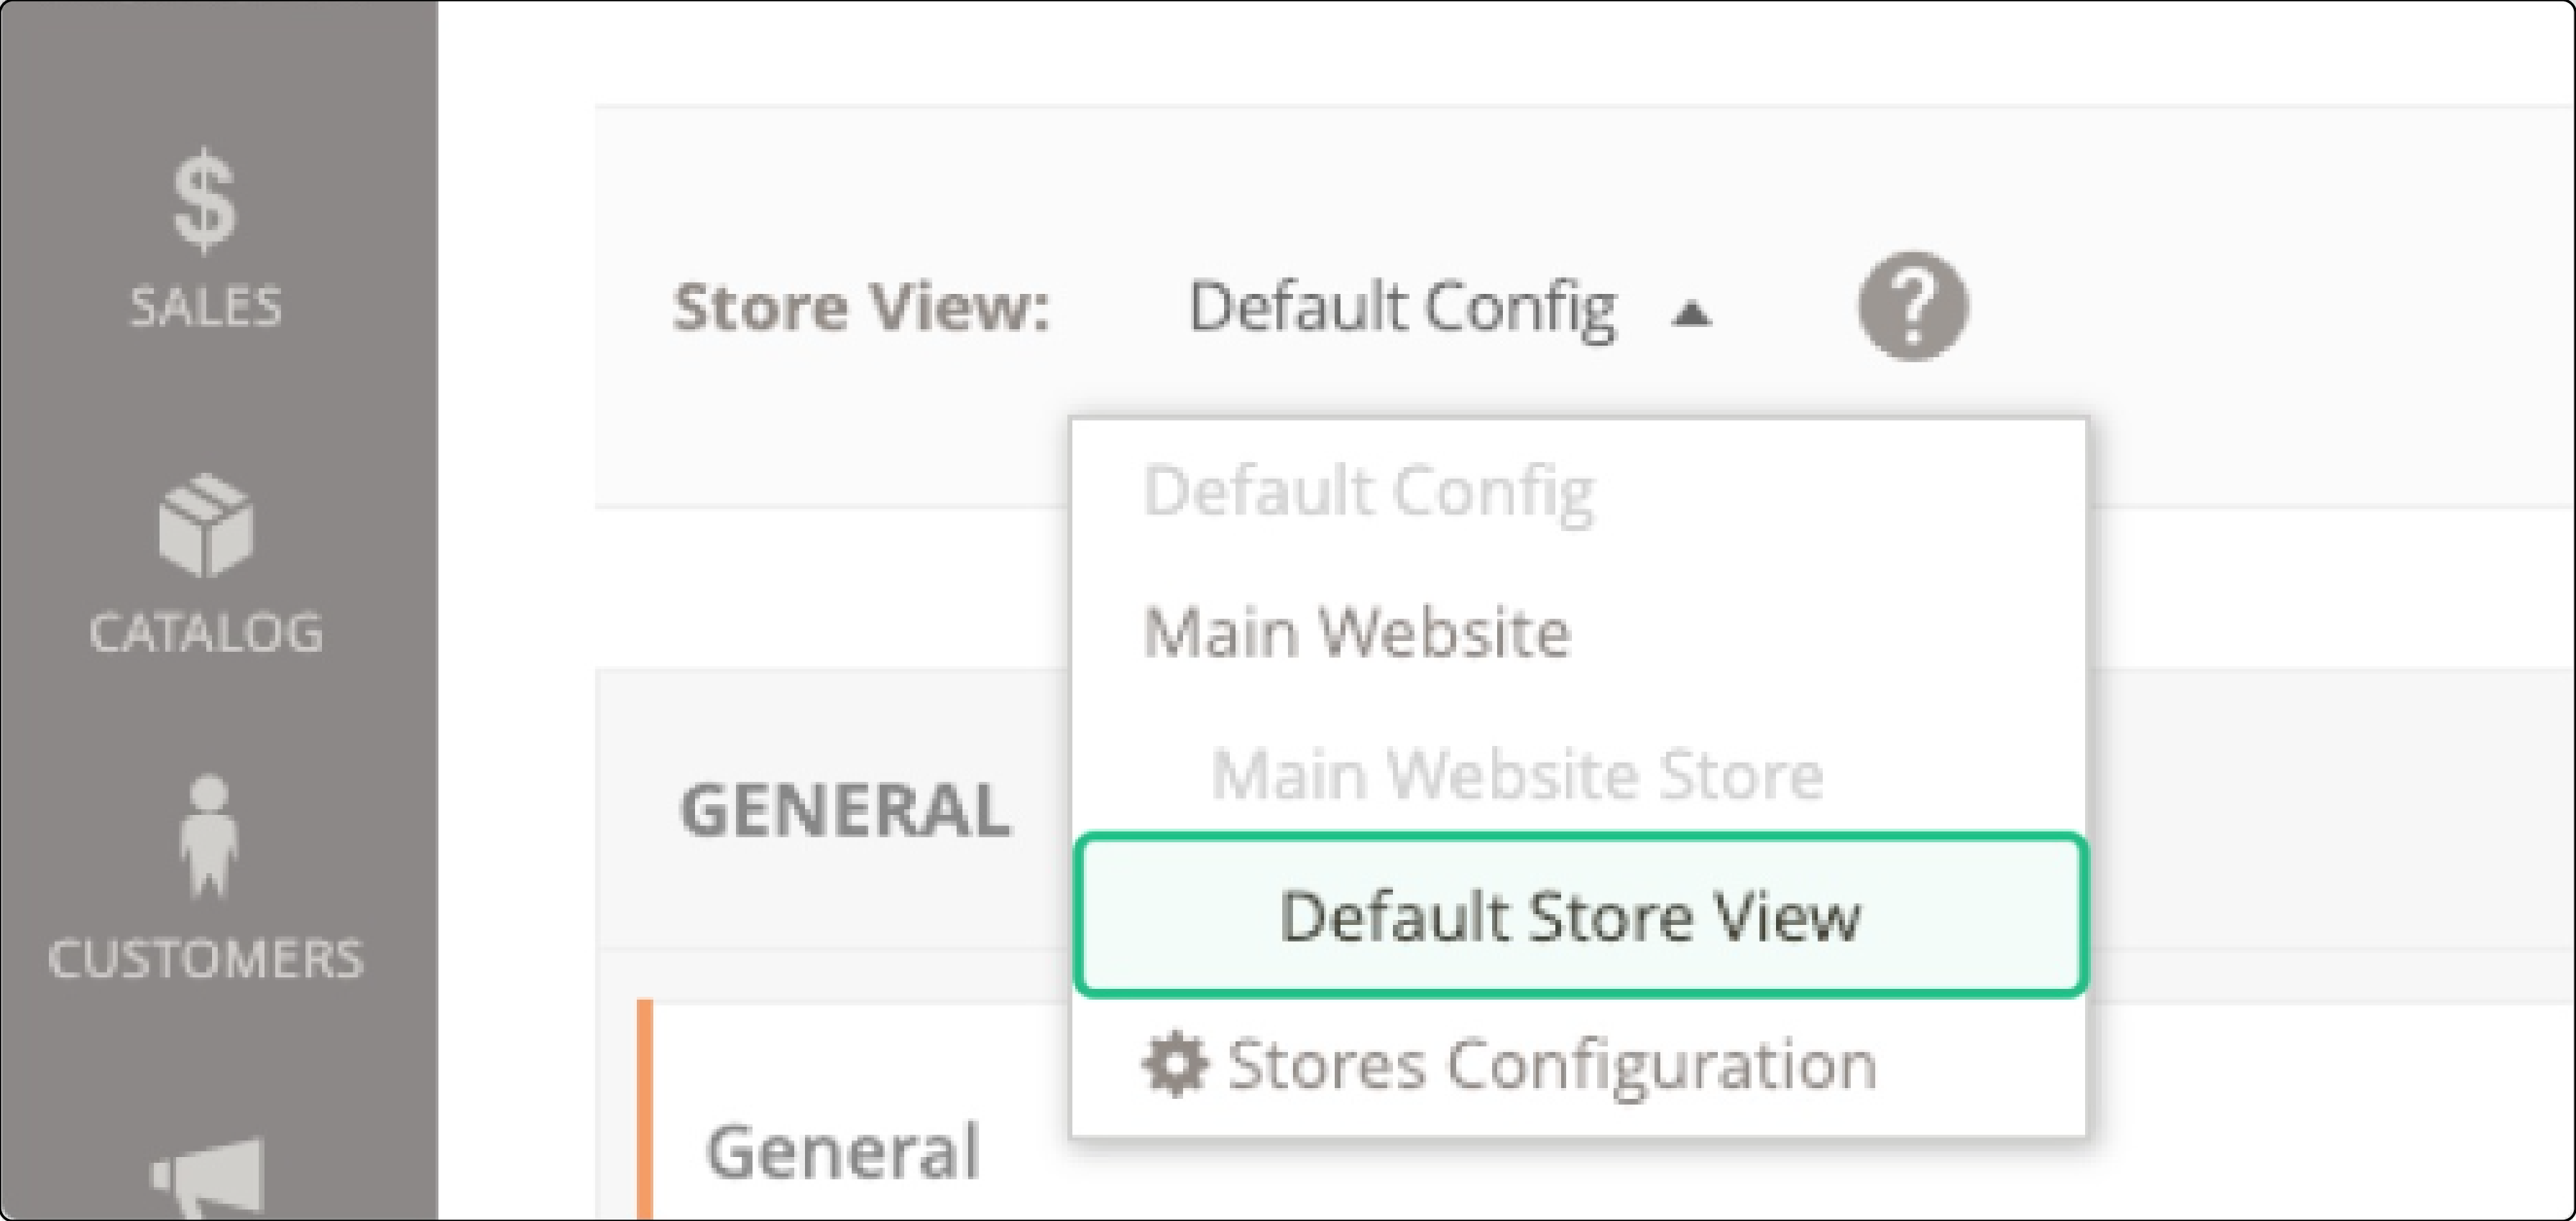Screen dimensions: 2576x1221
Task: Click the CATALOG label in sidebar
Action: 206,632
